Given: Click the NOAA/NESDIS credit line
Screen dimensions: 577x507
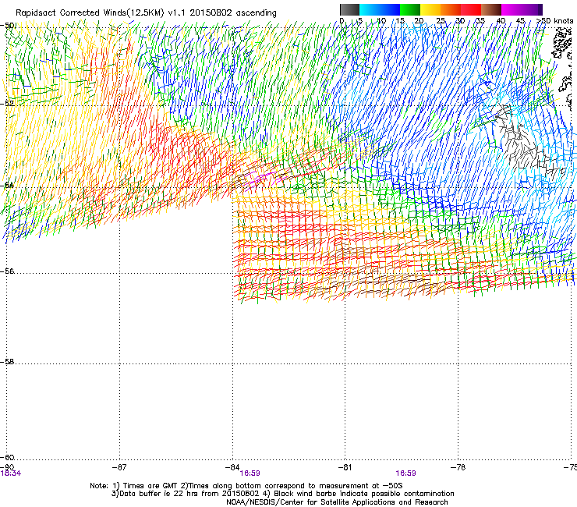Looking at the screenshot, I should pos(337,502).
